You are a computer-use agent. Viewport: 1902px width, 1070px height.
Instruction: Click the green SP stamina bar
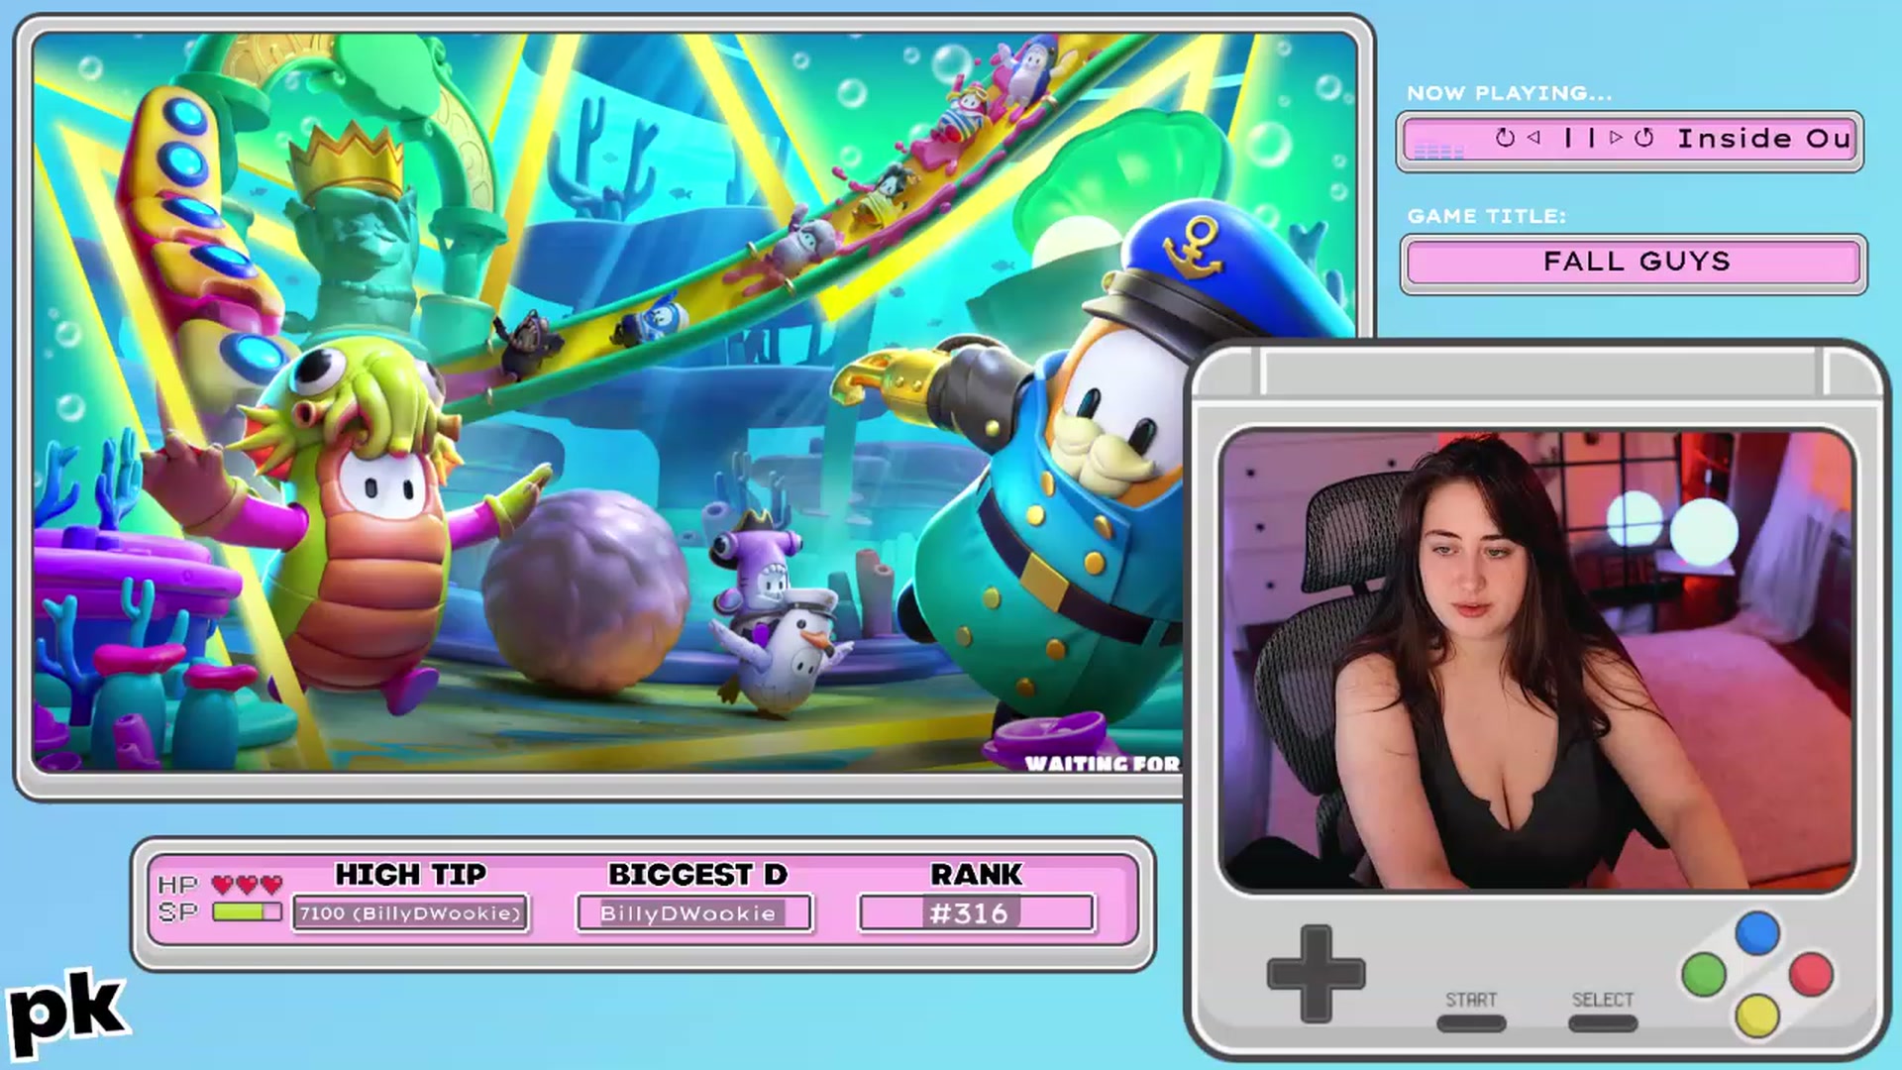click(x=247, y=911)
